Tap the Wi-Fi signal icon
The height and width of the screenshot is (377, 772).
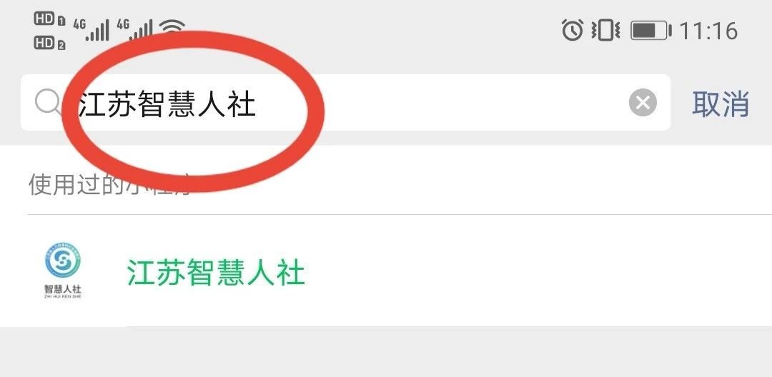pos(172,28)
